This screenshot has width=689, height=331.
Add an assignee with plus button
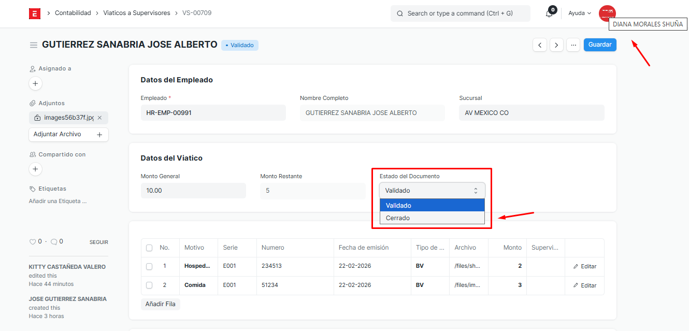(x=35, y=83)
